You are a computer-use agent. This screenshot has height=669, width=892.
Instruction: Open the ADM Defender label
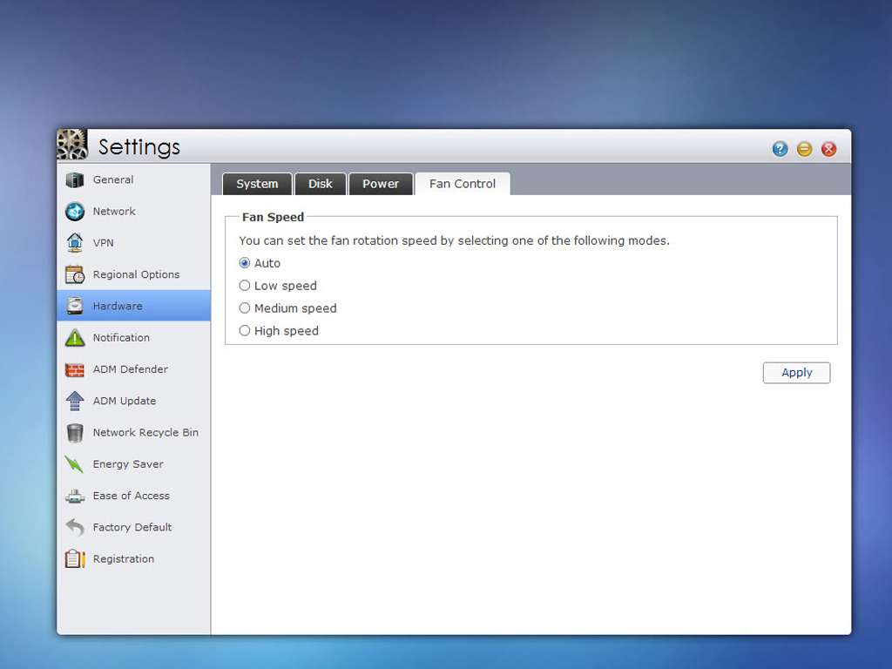click(131, 369)
